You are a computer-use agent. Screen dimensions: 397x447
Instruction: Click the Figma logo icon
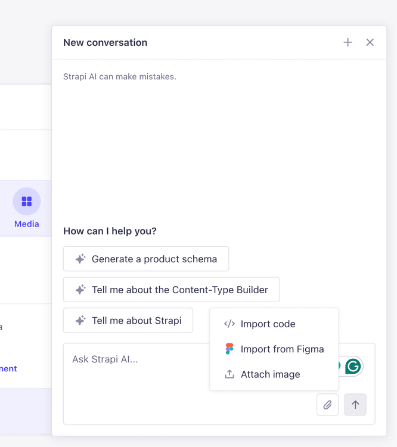[x=229, y=349]
